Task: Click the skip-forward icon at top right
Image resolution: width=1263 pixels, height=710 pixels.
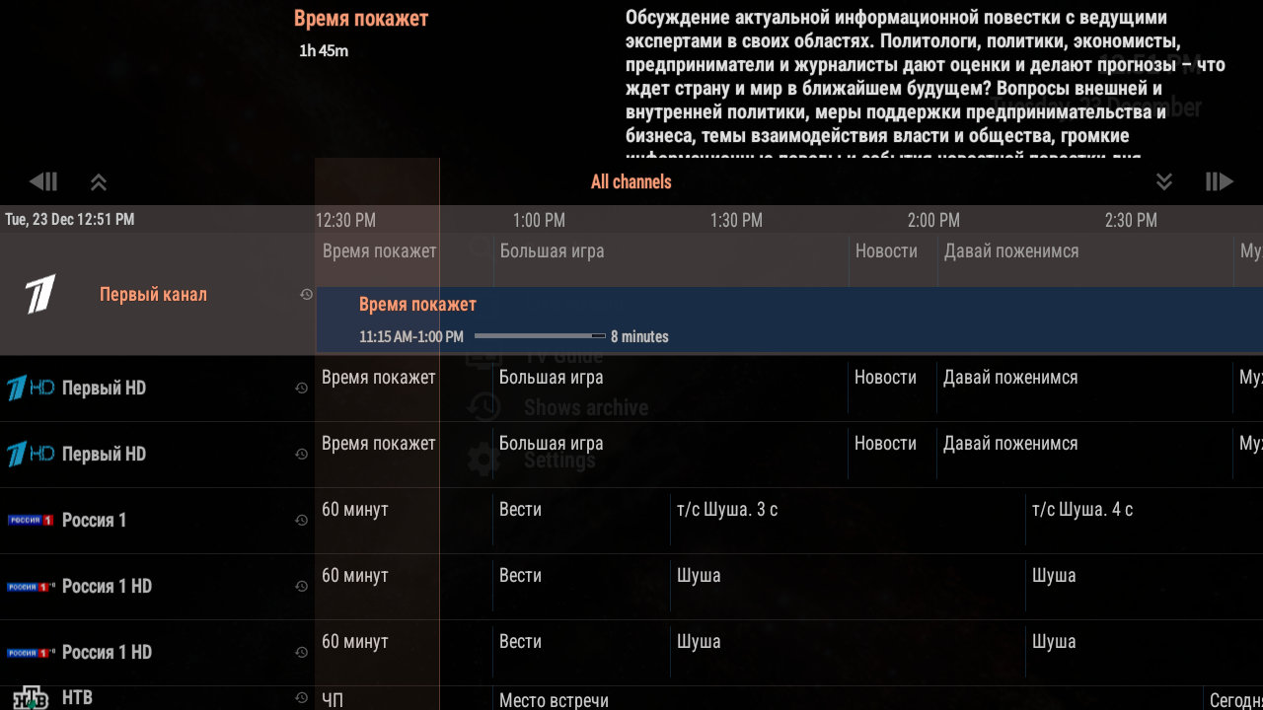Action: coord(1221,181)
